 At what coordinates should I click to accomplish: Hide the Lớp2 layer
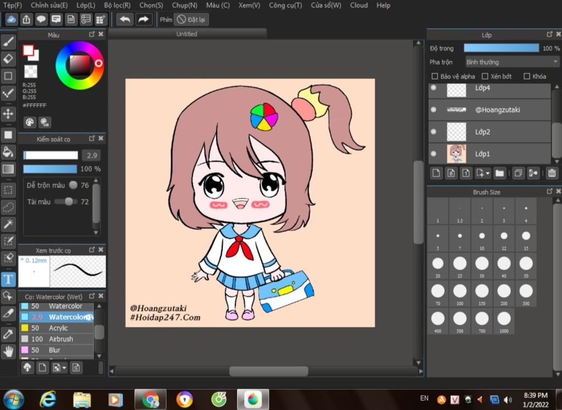click(434, 132)
